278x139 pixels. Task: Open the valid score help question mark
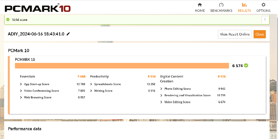265,20
